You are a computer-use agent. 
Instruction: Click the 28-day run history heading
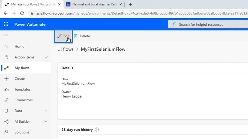77,130
